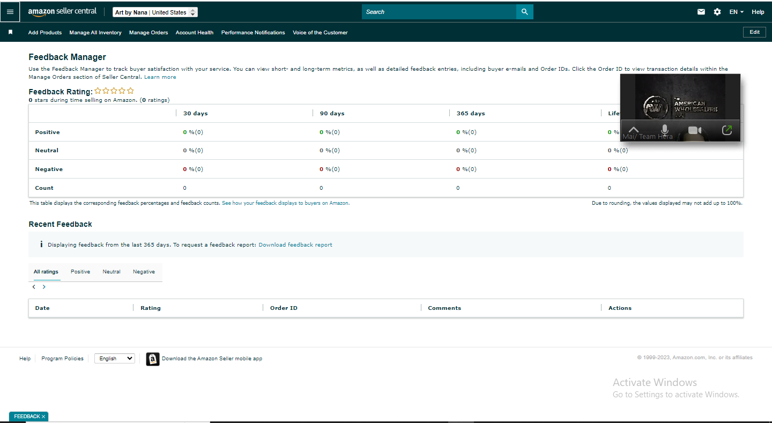Click the Rating column header
Screen dimensions: 772x423
(x=151, y=308)
